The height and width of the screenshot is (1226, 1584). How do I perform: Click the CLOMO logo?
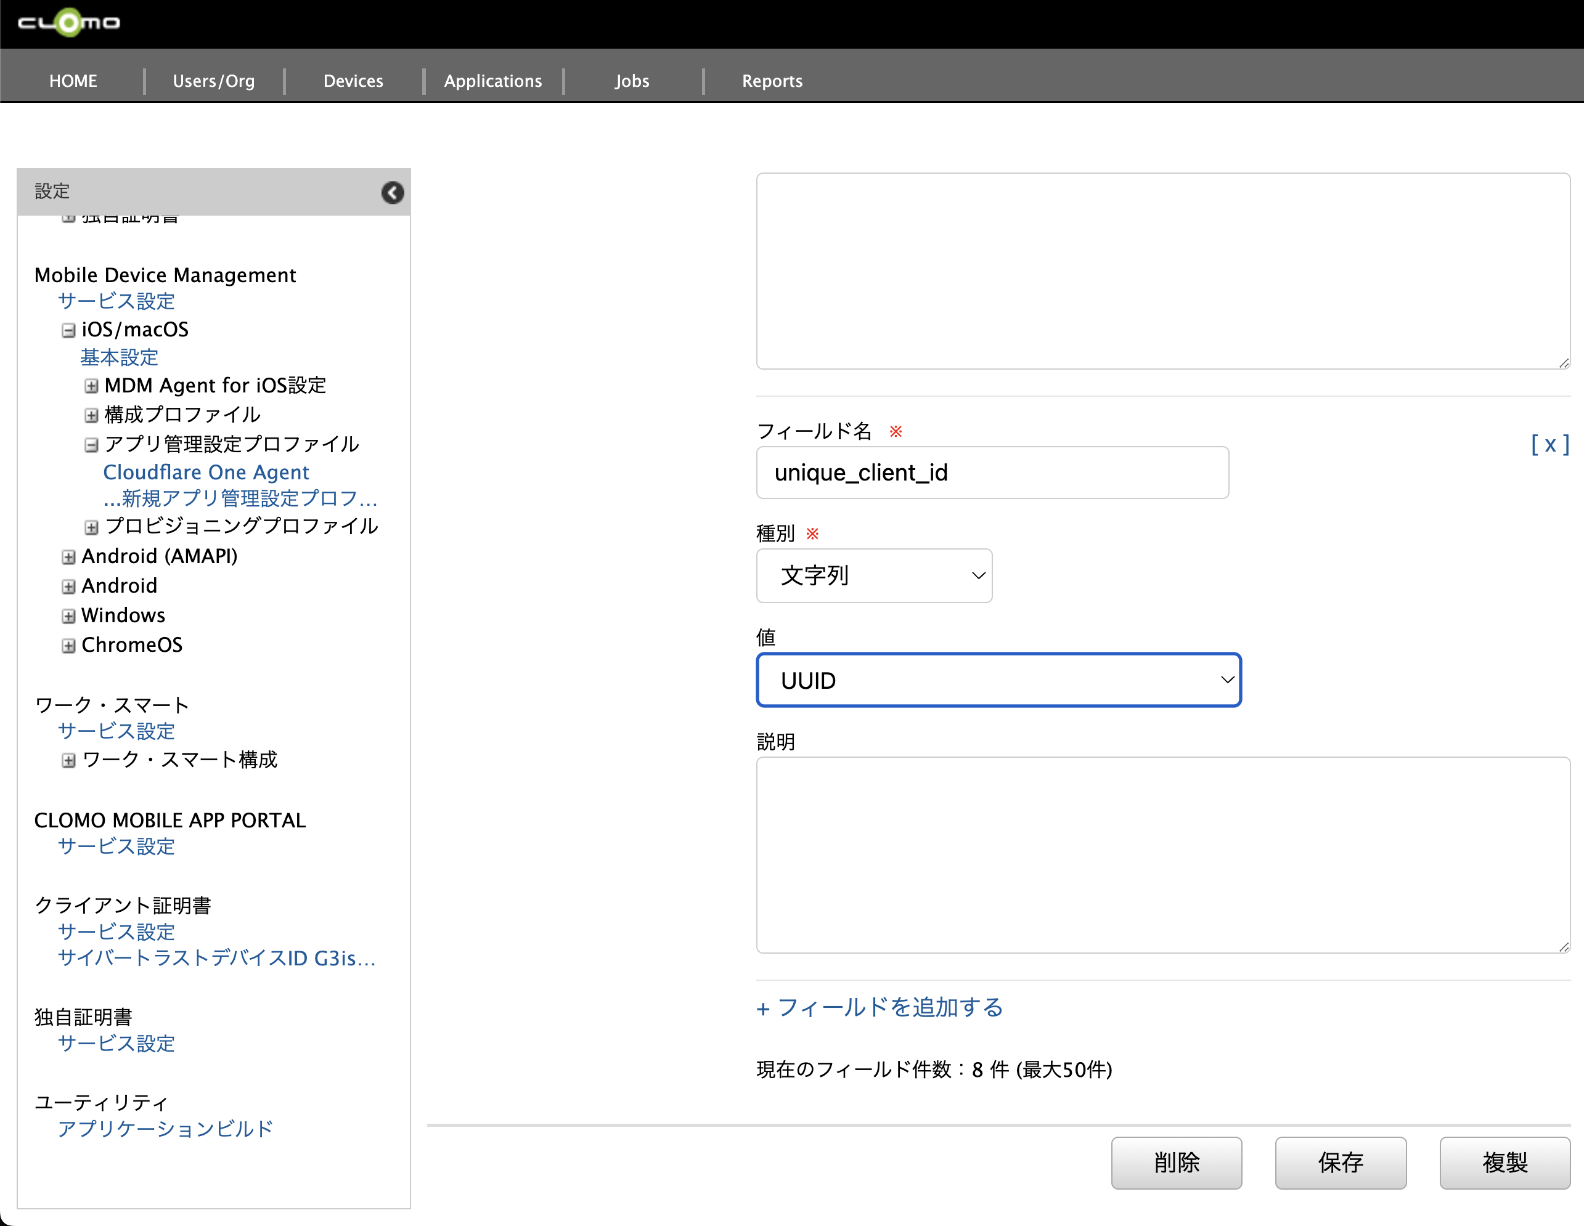(x=69, y=22)
